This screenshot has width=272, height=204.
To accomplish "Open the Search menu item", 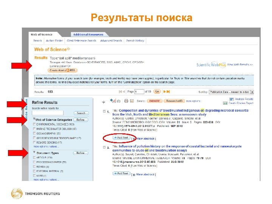I will [37, 40].
